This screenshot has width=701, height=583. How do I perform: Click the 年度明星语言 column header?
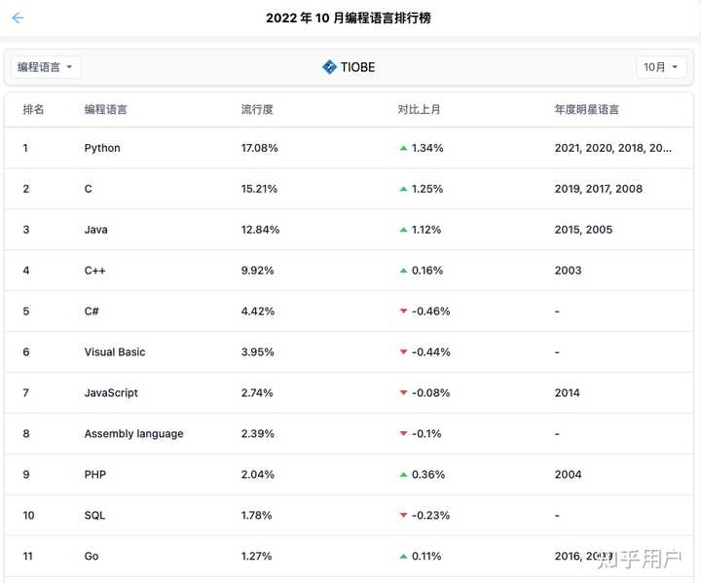point(586,109)
